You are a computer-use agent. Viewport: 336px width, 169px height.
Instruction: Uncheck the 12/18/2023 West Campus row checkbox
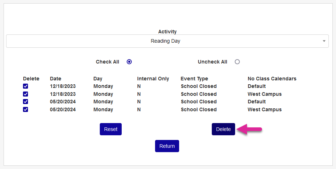pyautogui.click(x=25, y=94)
